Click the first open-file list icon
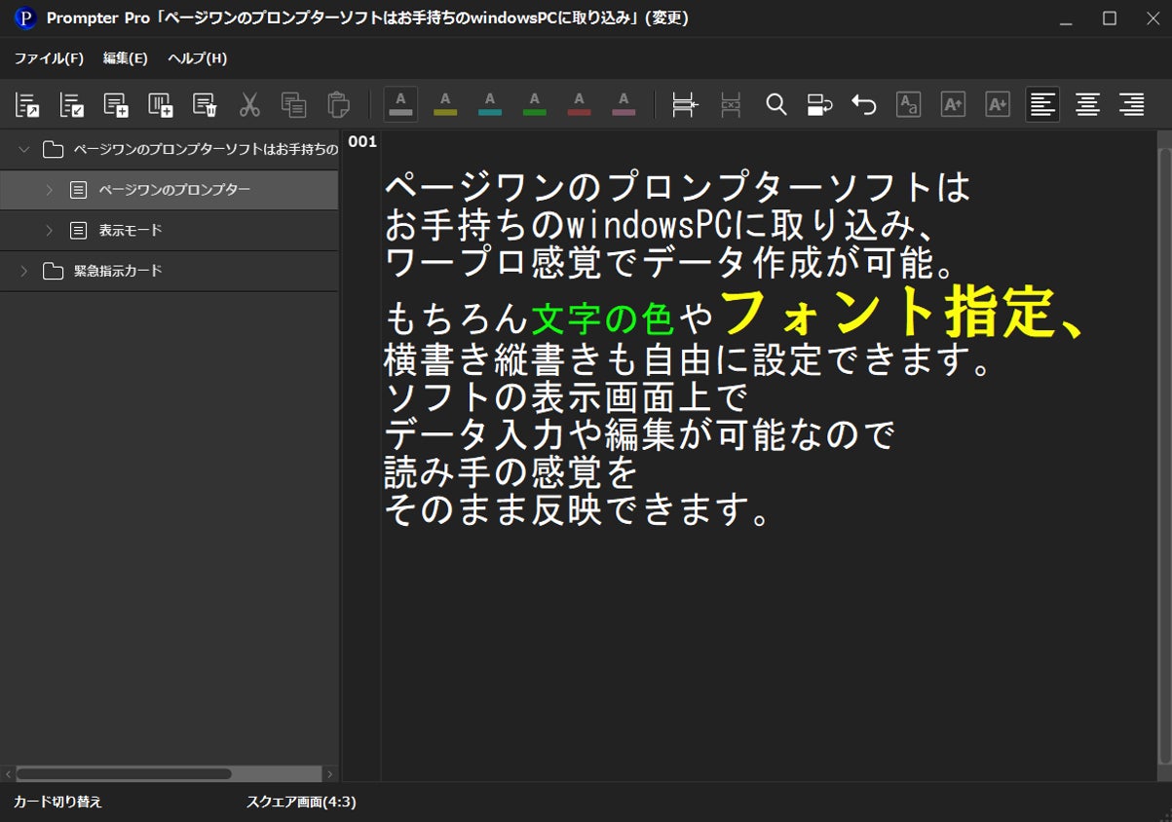Image resolution: width=1172 pixels, height=822 pixels. [x=26, y=105]
